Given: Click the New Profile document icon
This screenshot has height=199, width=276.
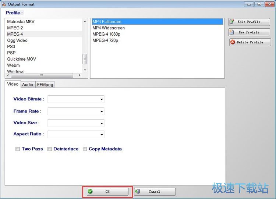Looking at the screenshot, I should (232, 32).
